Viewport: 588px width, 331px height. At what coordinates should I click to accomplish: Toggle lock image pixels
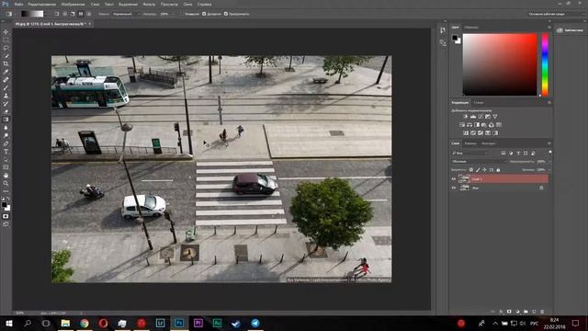click(x=478, y=170)
